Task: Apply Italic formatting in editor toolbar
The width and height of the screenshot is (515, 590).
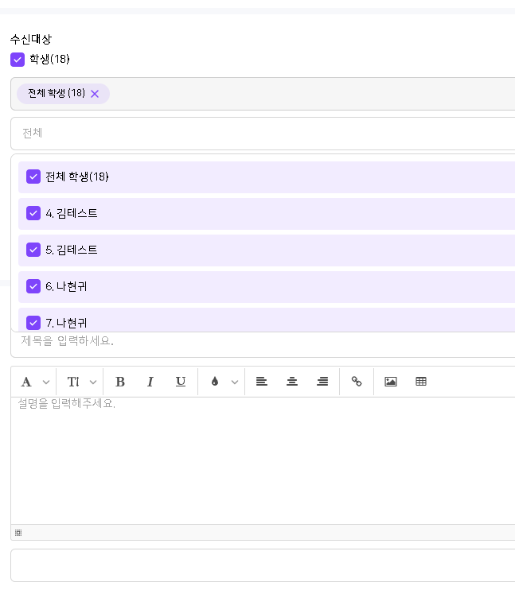Action: click(150, 382)
